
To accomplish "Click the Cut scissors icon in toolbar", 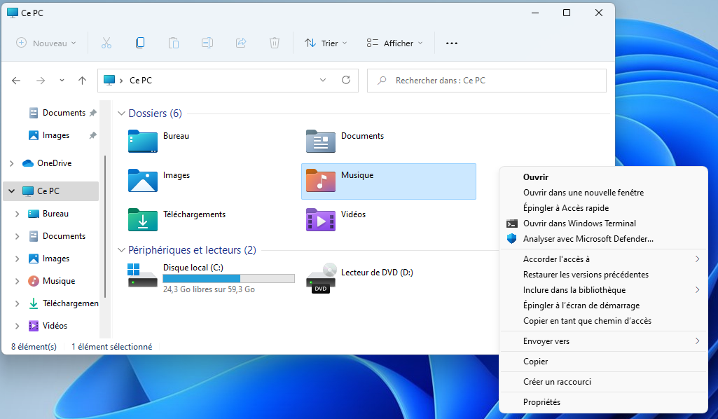I will tap(106, 43).
